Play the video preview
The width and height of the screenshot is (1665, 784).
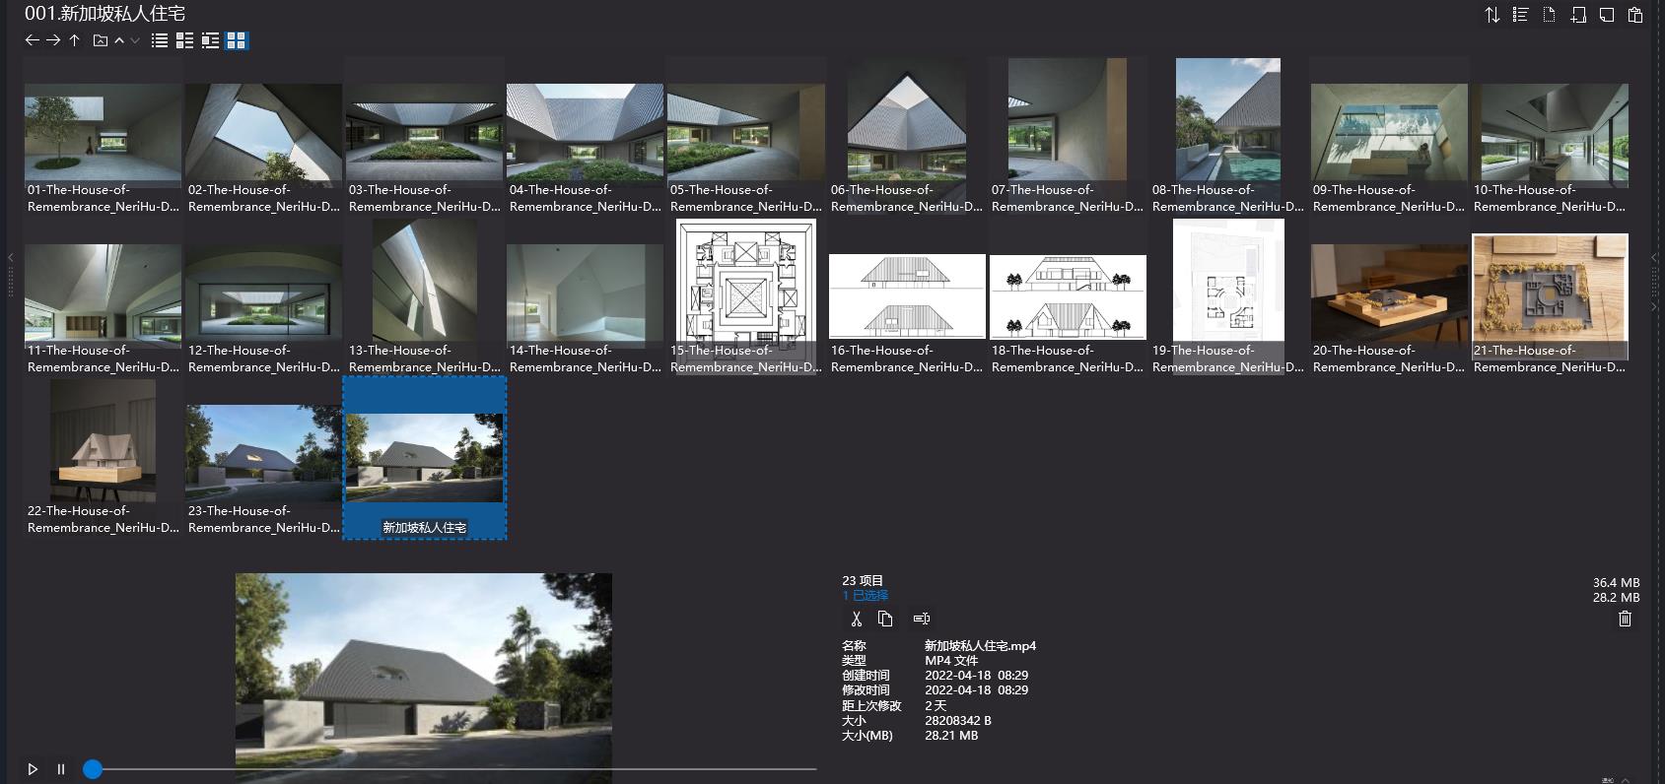33,769
